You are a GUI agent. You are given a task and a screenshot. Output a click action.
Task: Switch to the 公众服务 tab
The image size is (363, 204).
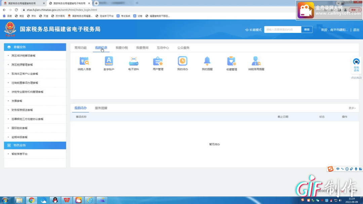tap(184, 48)
